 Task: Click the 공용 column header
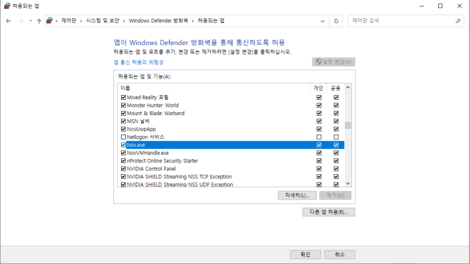[x=335, y=88]
